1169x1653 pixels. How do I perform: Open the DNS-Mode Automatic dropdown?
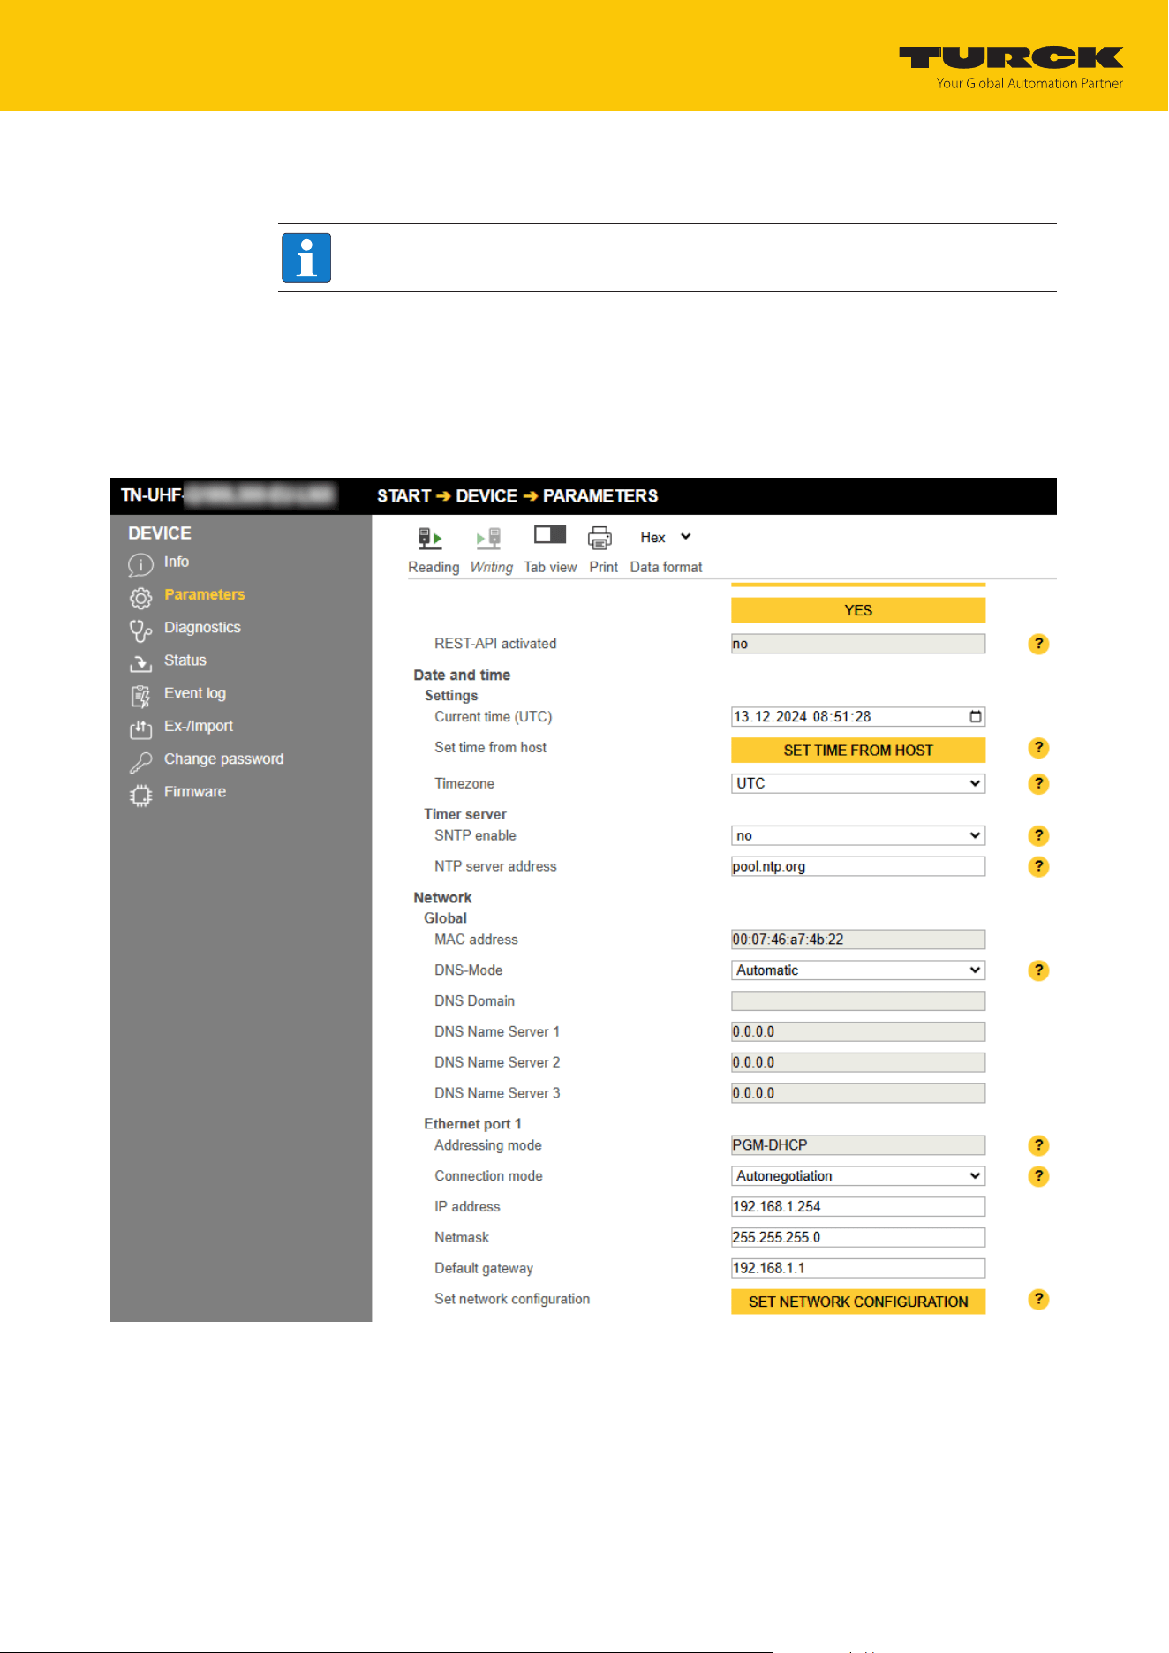[858, 970]
